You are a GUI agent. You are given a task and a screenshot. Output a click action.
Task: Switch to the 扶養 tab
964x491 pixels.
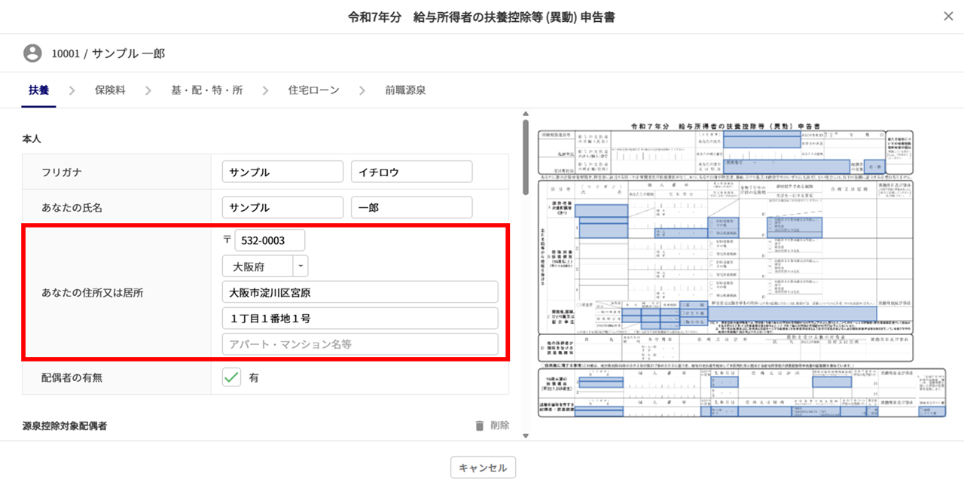pyautogui.click(x=38, y=90)
